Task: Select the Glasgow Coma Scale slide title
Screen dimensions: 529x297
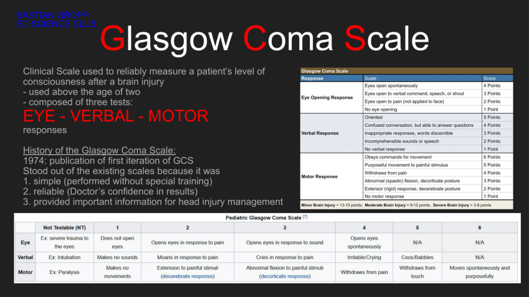Action: tap(256, 39)
